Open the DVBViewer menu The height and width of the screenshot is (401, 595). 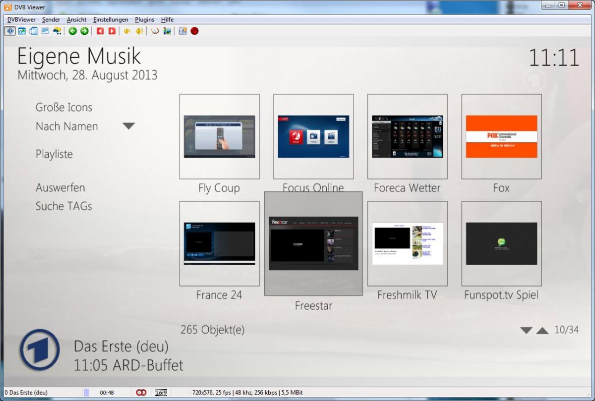[x=21, y=19]
